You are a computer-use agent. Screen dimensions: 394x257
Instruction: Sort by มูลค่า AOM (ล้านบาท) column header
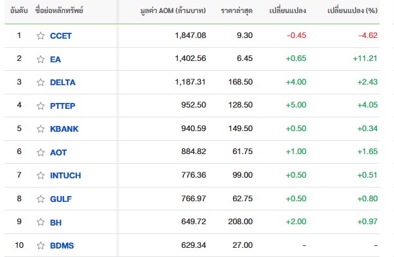[x=173, y=10]
